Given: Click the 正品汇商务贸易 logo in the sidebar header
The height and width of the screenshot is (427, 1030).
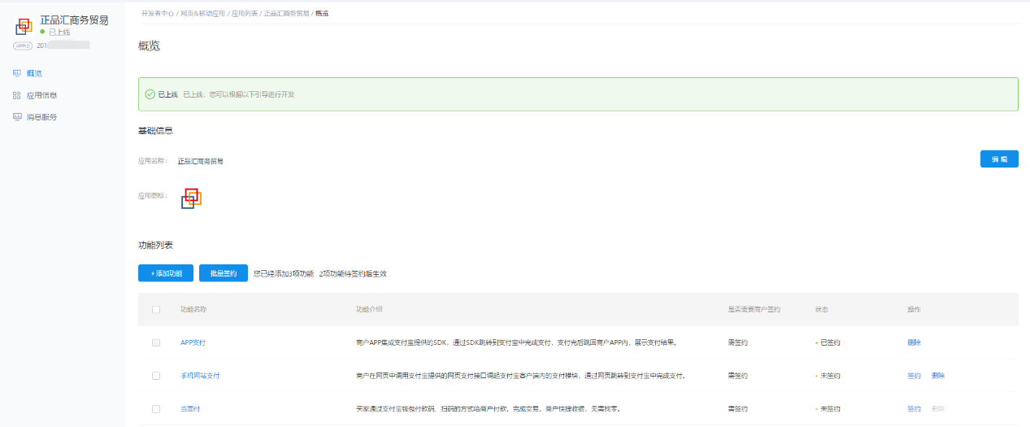Looking at the screenshot, I should click(24, 26).
